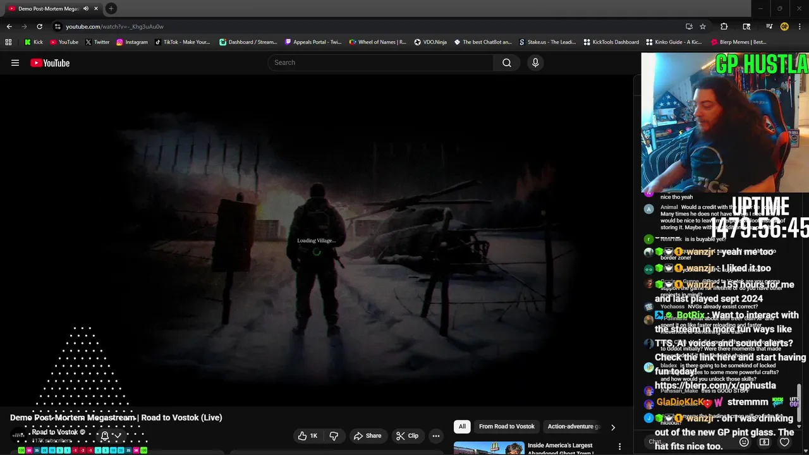
Task: Expand the notification bell dropdown chevron
Action: pos(118,435)
